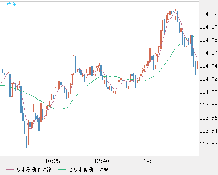Click the 114.12 price axis label
218x175 pixels.
(209, 14)
